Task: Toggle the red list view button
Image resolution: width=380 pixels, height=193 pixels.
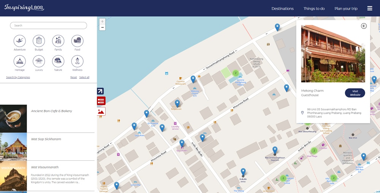Action: pos(101,100)
